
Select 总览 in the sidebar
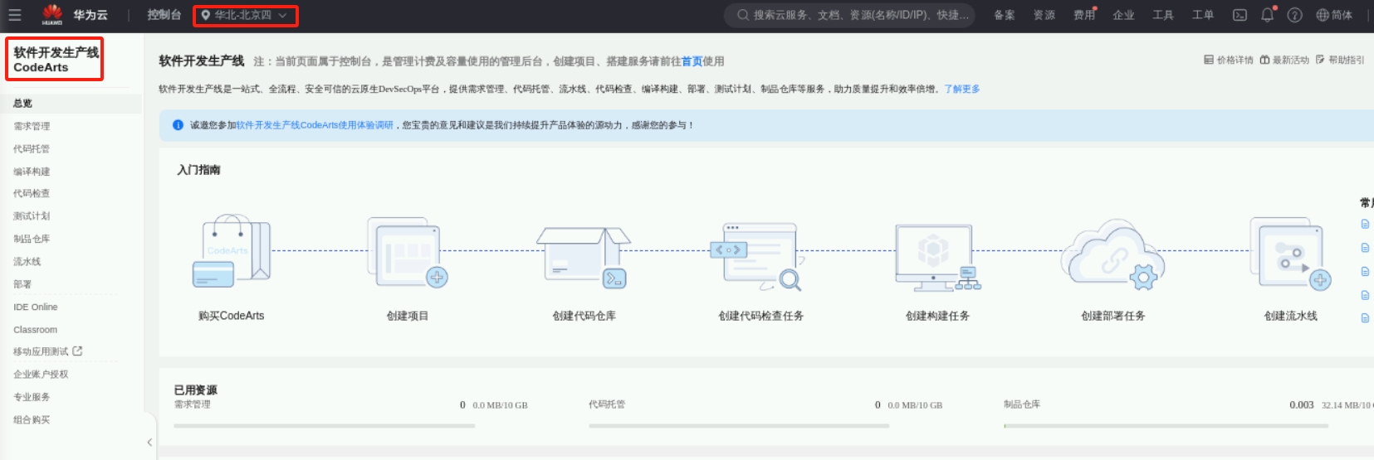pyautogui.click(x=71, y=104)
